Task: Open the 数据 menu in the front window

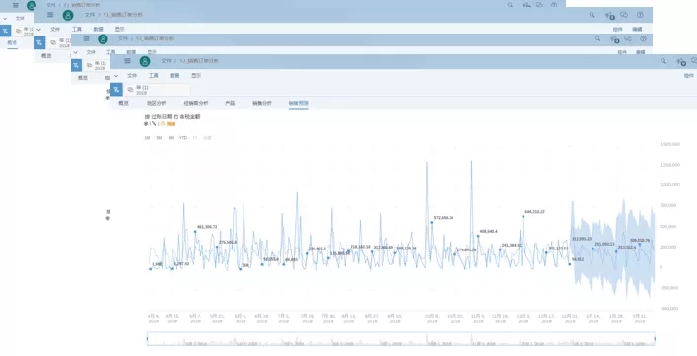Action: coord(174,76)
